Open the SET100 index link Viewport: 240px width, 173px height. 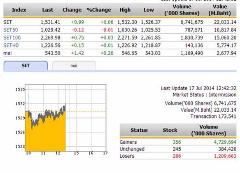pyautogui.click(x=12, y=37)
